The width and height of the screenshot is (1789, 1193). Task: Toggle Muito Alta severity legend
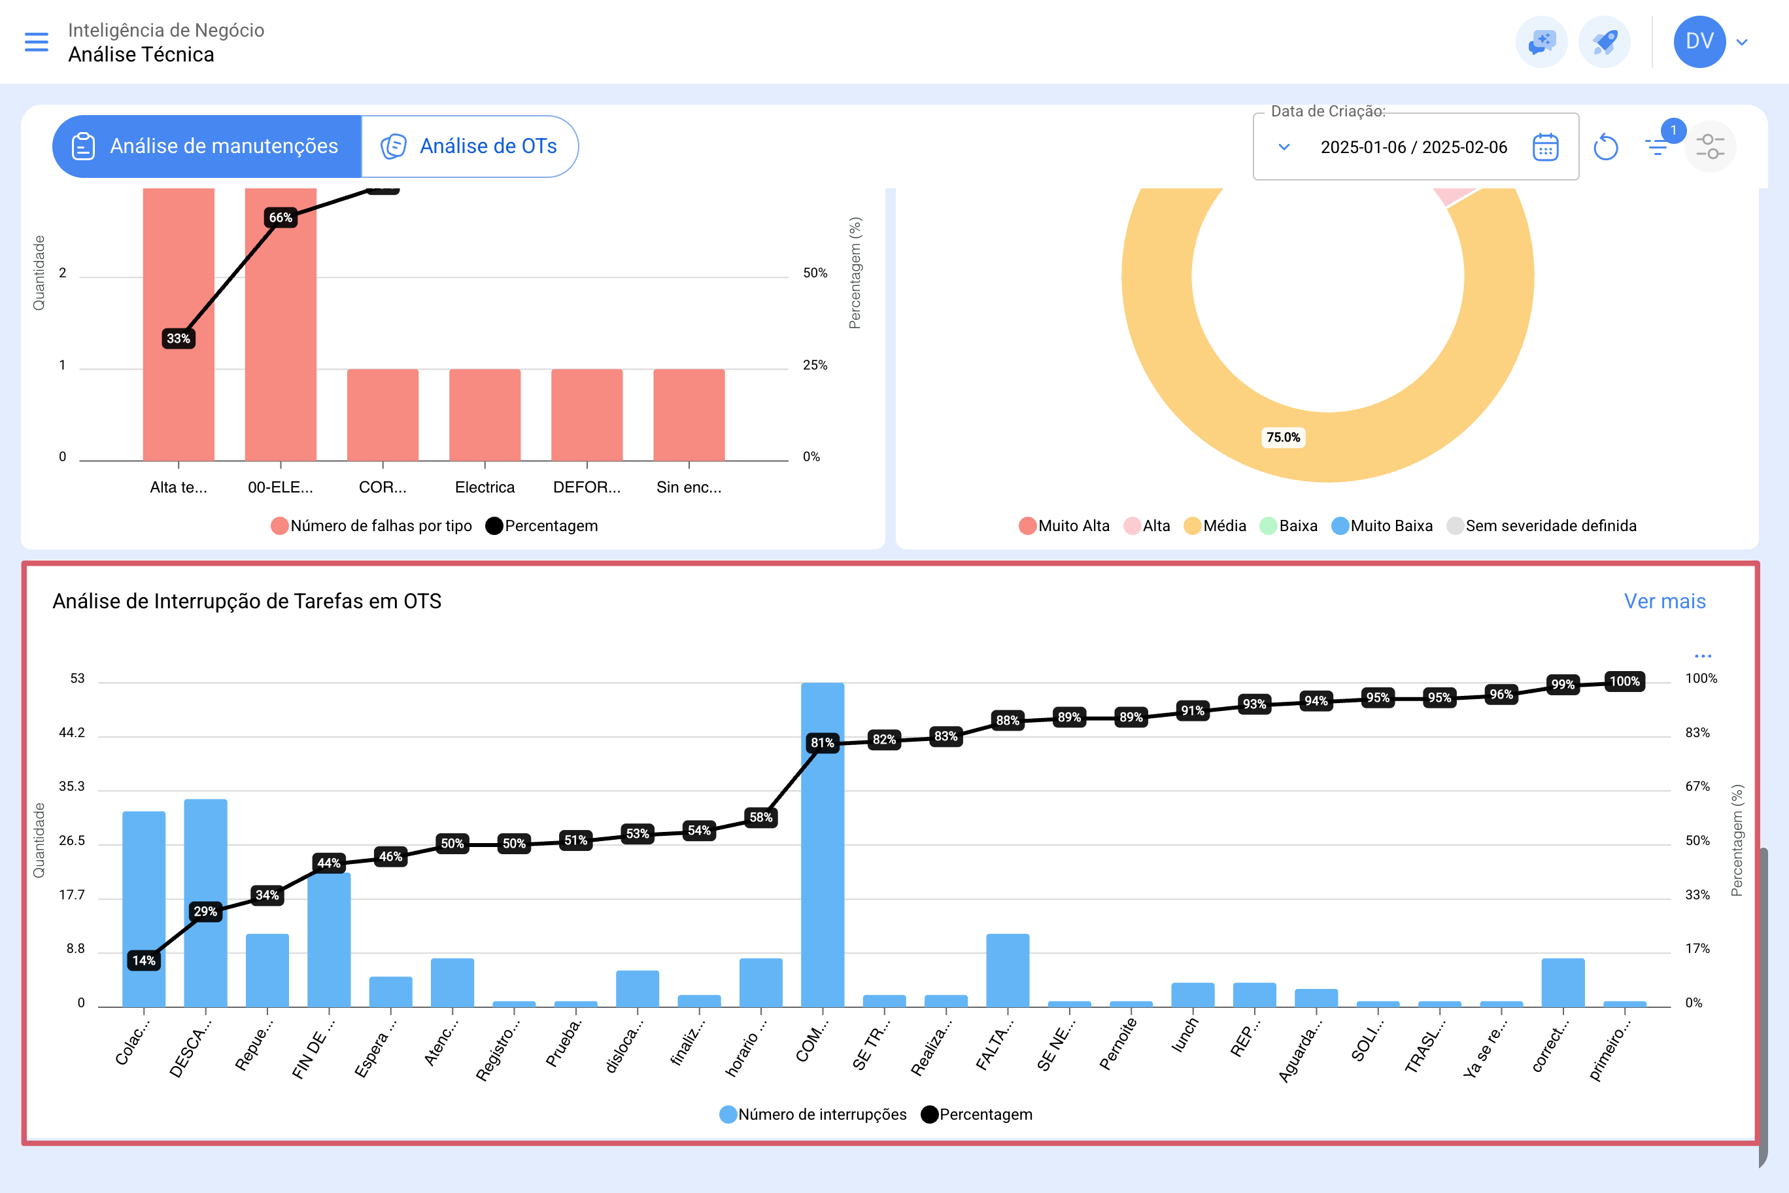[x=1064, y=526]
